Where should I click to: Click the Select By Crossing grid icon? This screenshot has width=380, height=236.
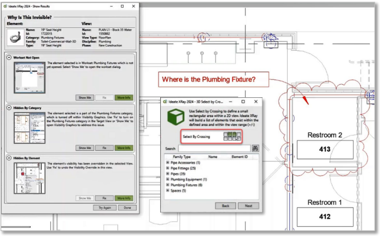coord(232,136)
